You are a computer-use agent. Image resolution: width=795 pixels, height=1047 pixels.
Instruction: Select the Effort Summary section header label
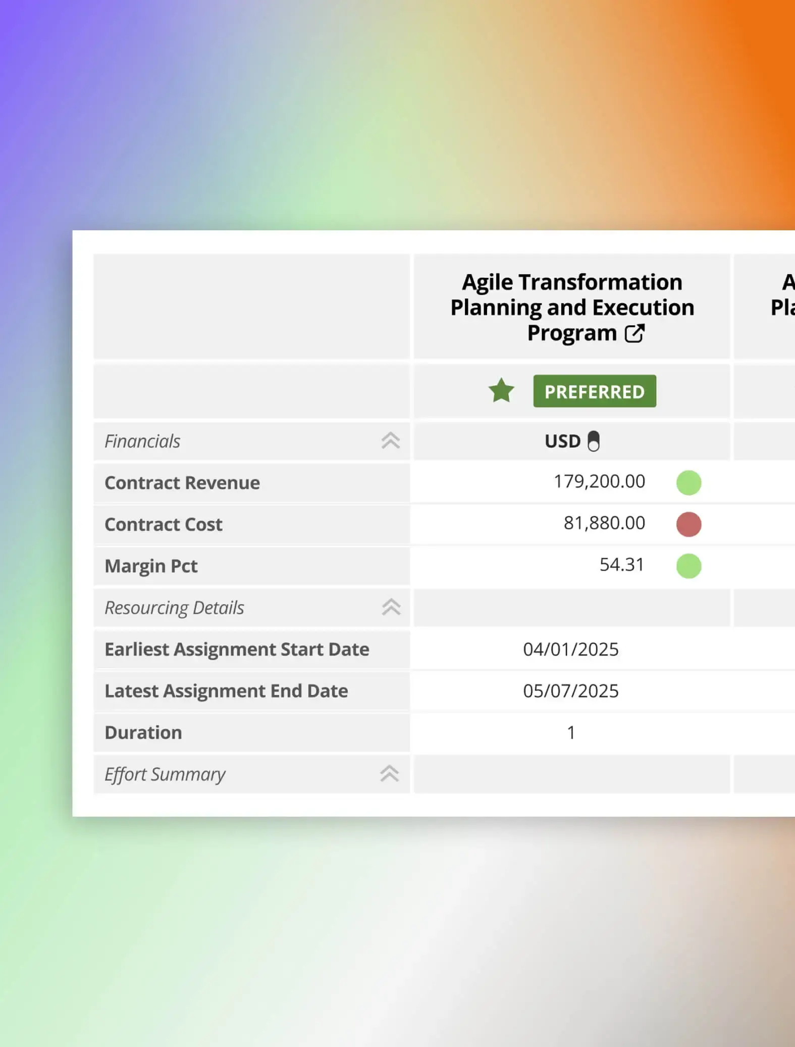(x=165, y=774)
